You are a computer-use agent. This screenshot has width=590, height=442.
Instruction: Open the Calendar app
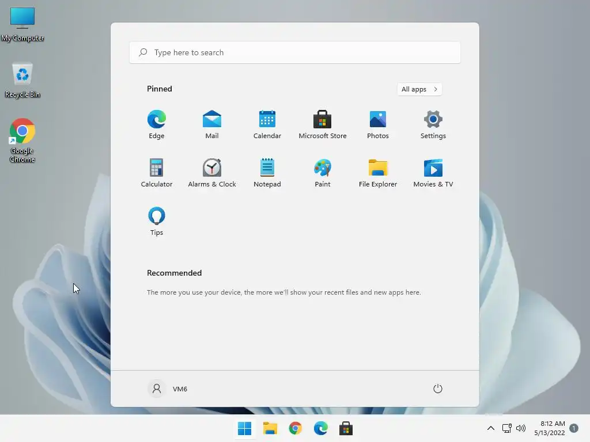click(267, 124)
